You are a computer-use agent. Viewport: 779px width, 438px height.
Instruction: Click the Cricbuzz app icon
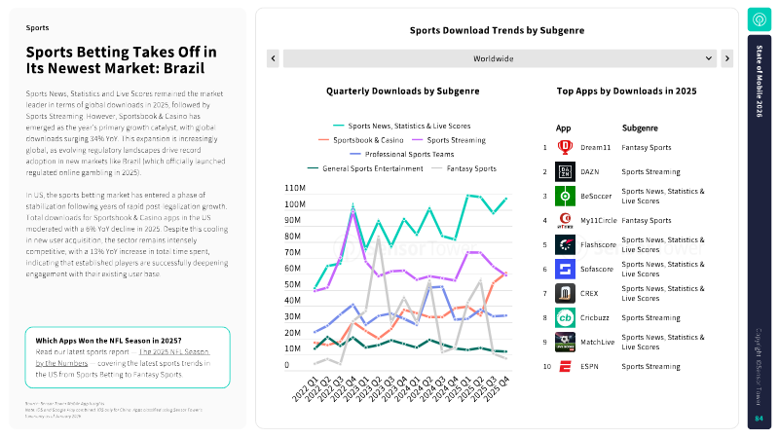[565, 317]
